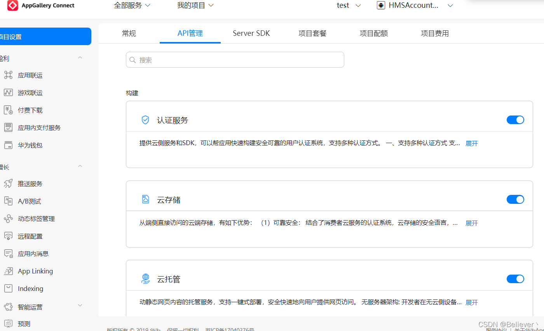Open the HMSAccount app dropdown
This screenshot has height=331, width=544.
(x=415, y=5)
